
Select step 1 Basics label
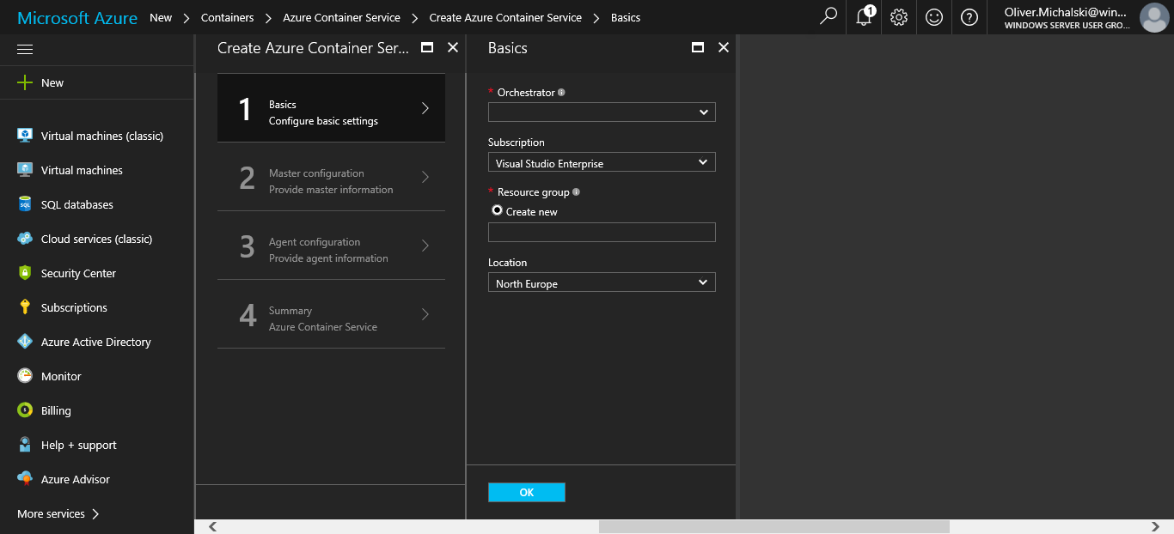pos(283,105)
